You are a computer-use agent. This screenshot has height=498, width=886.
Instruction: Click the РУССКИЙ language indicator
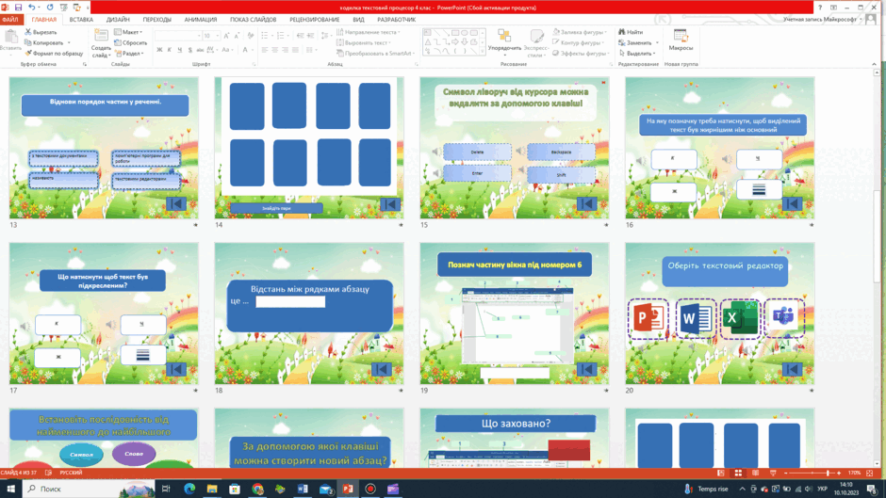(72, 473)
